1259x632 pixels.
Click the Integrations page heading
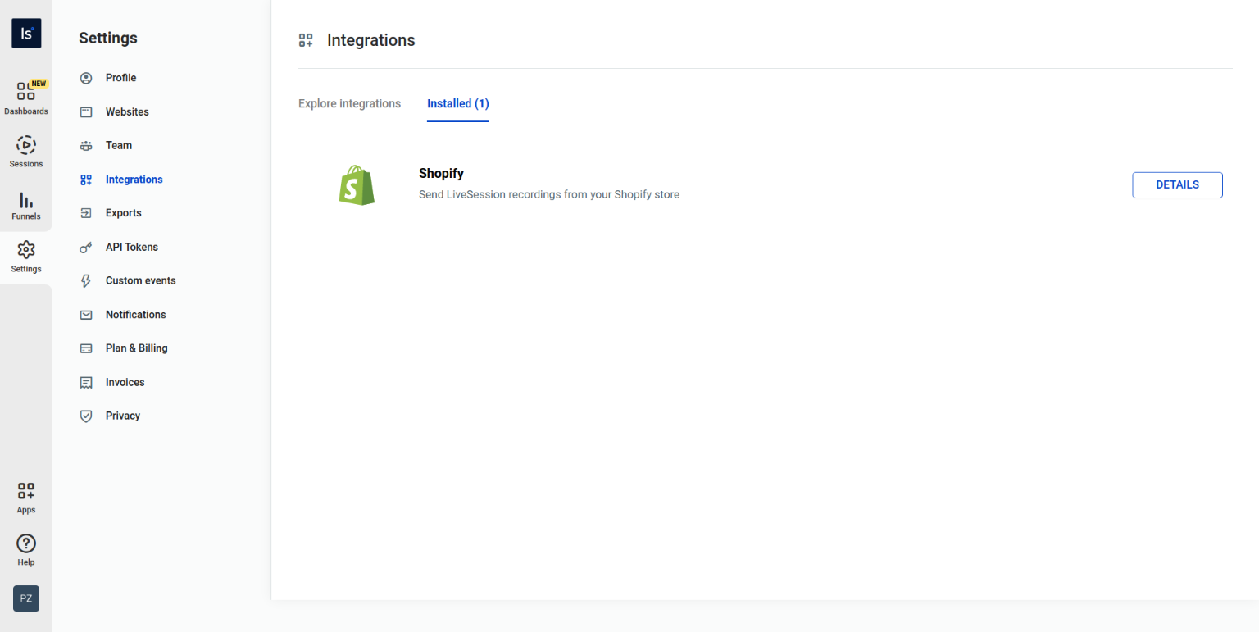pos(371,40)
